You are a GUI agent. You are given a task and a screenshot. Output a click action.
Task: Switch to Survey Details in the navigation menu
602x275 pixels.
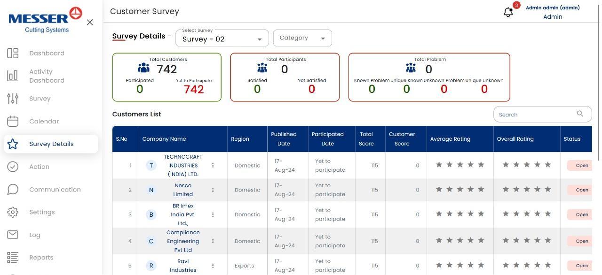tap(52, 144)
